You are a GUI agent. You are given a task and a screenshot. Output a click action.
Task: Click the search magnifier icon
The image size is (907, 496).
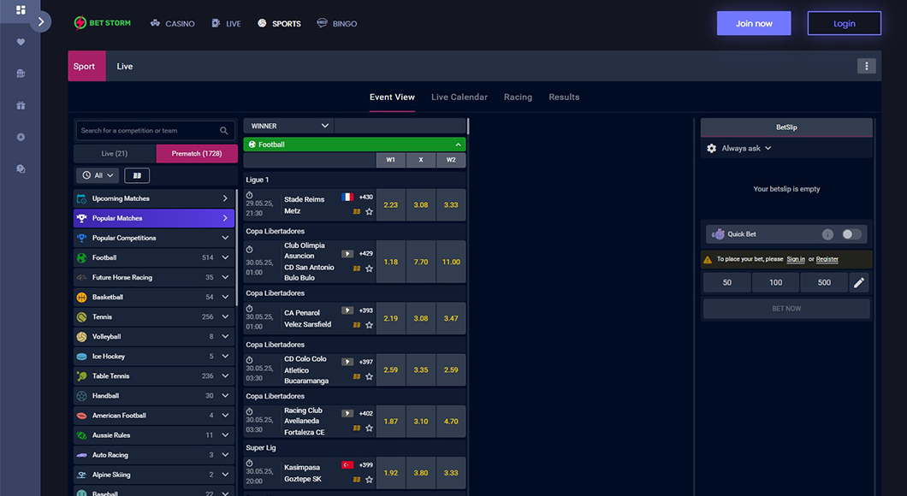[224, 131]
